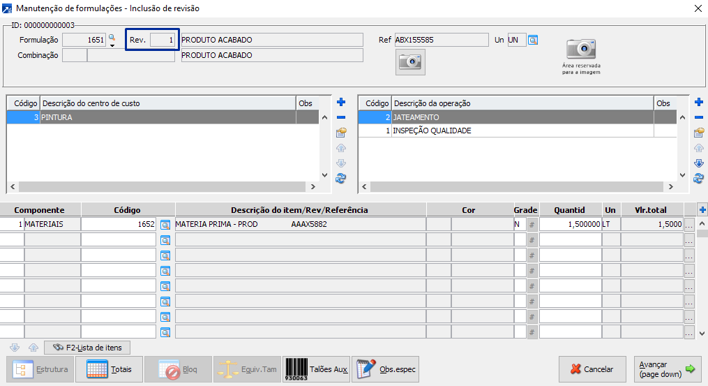Open the Formulação dropdown arrow
The width and height of the screenshot is (708, 386).
pos(112,45)
